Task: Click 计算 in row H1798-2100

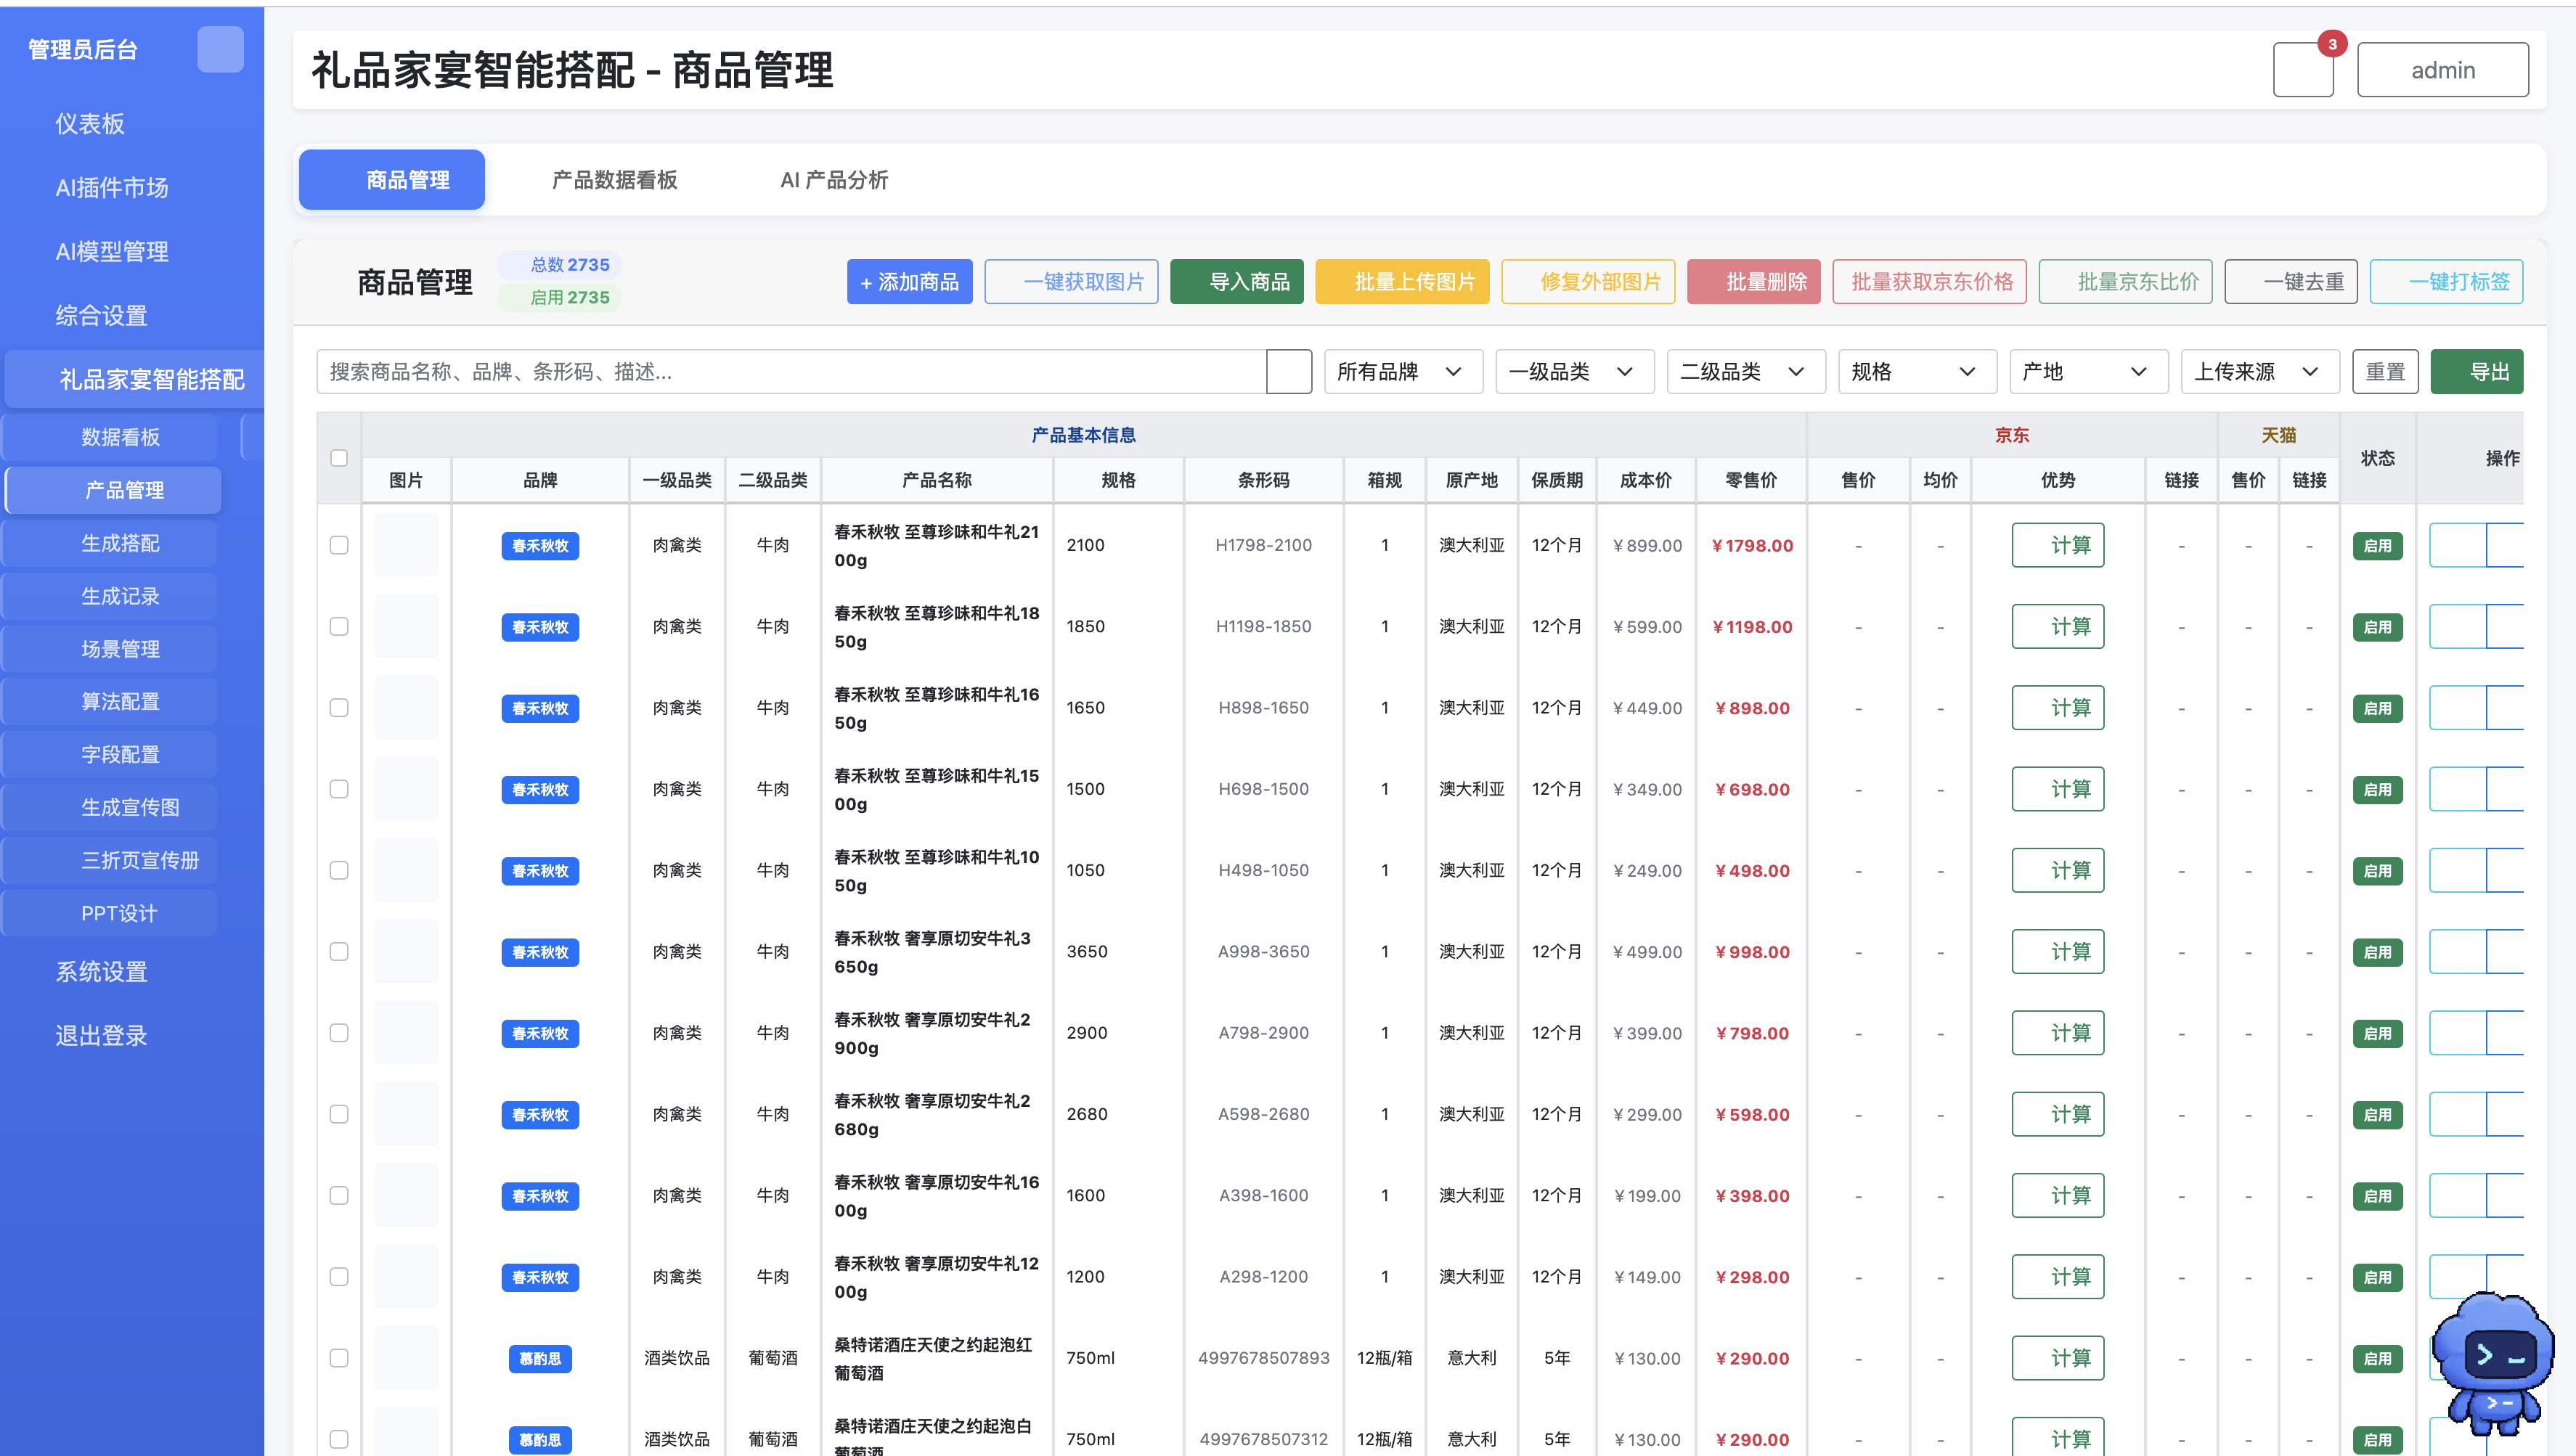Action: [2058, 545]
